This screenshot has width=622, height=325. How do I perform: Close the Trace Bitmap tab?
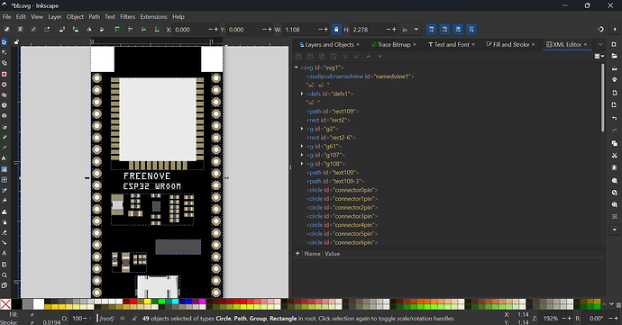click(415, 44)
